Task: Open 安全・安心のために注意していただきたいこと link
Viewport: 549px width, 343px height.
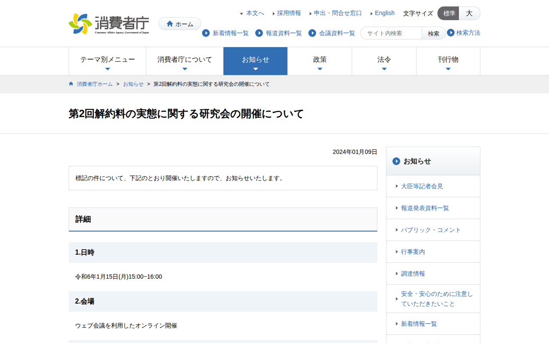Action: (437, 299)
